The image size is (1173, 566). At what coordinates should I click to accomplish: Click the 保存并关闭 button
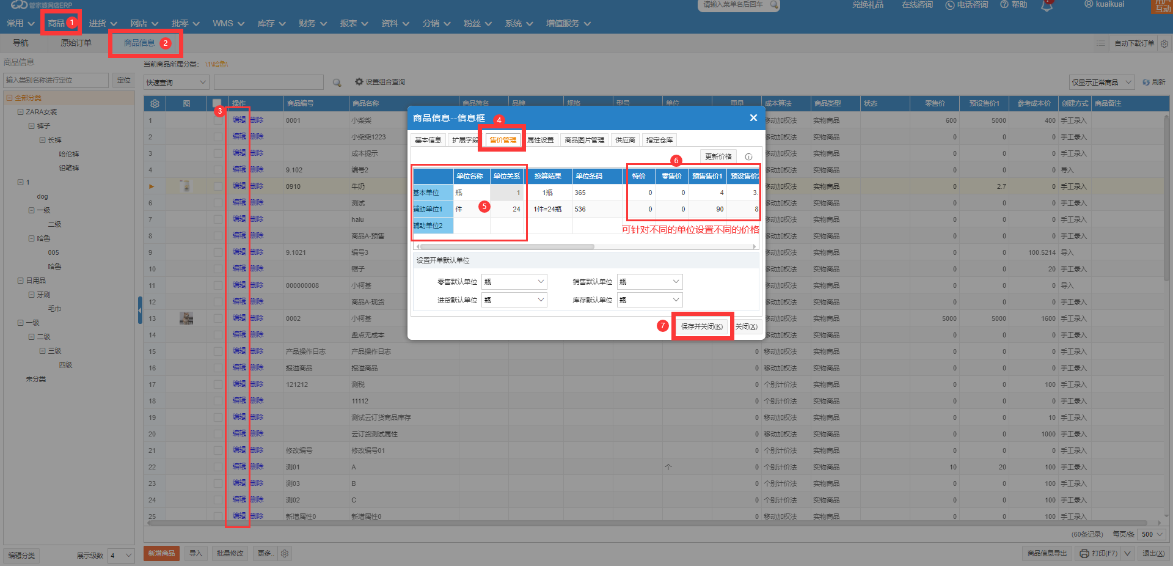click(x=702, y=326)
